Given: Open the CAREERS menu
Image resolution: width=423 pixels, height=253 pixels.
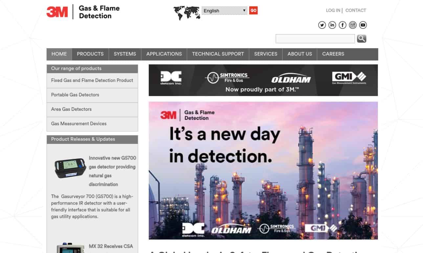Looking at the screenshot, I should (333, 54).
